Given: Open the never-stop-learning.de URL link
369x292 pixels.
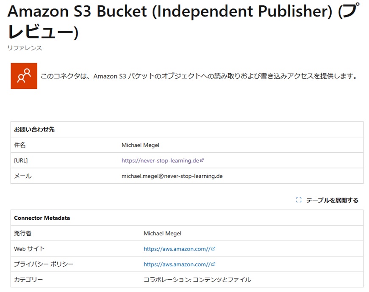Looking at the screenshot, I should [160, 160].
